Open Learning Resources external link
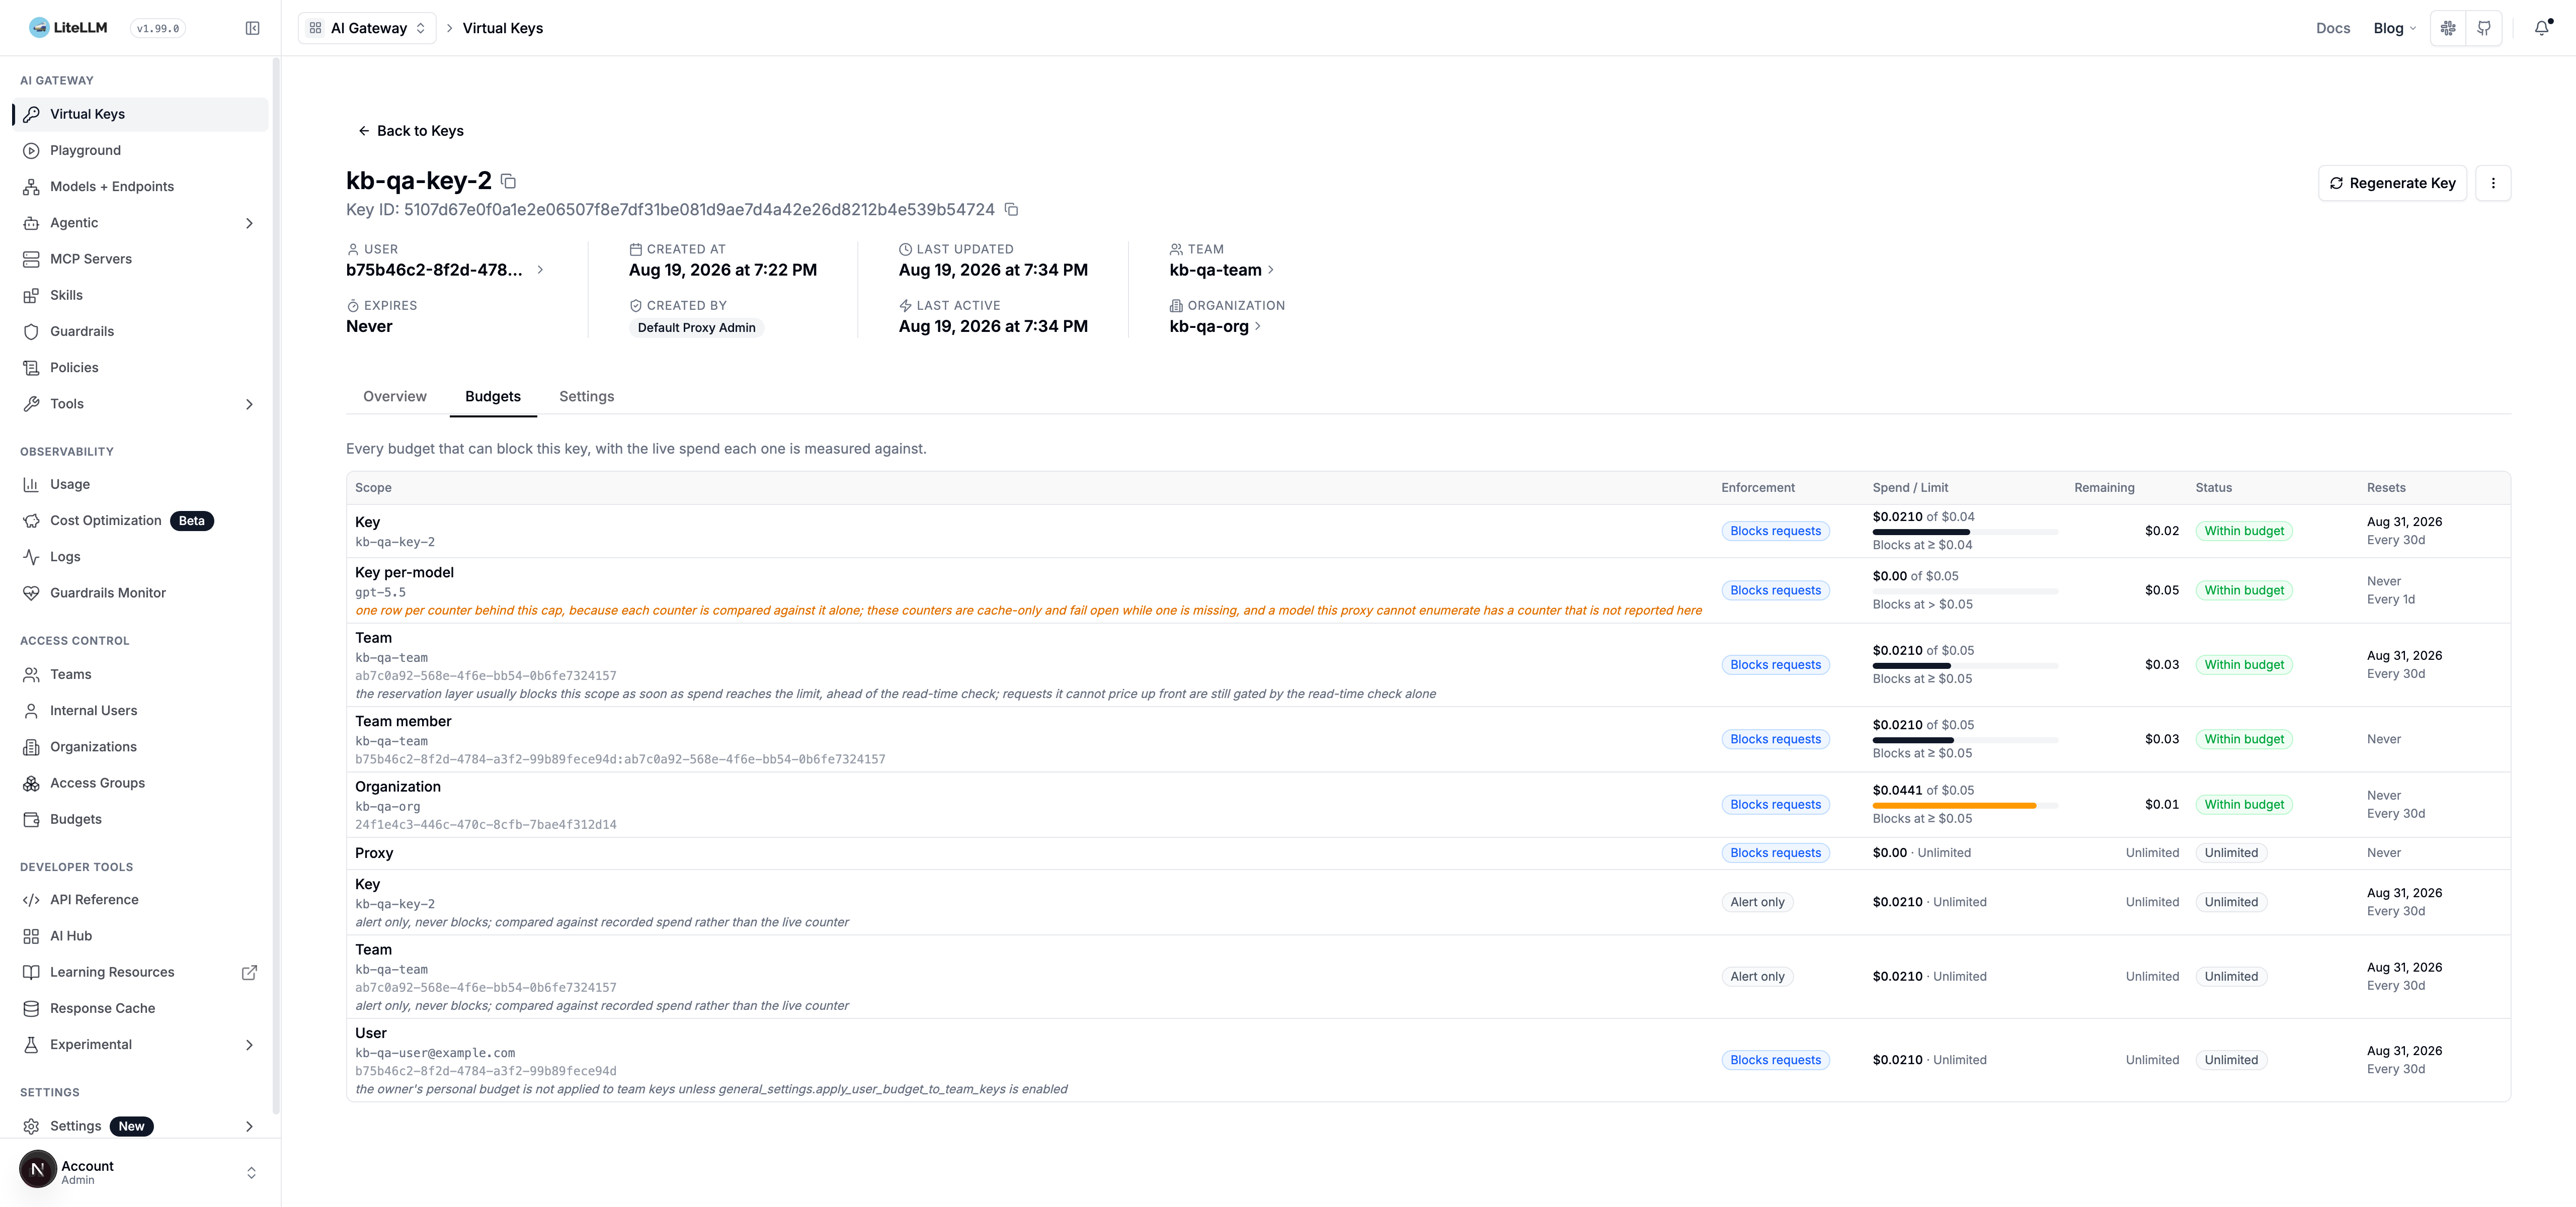The width and height of the screenshot is (2576, 1207). pyautogui.click(x=140, y=972)
